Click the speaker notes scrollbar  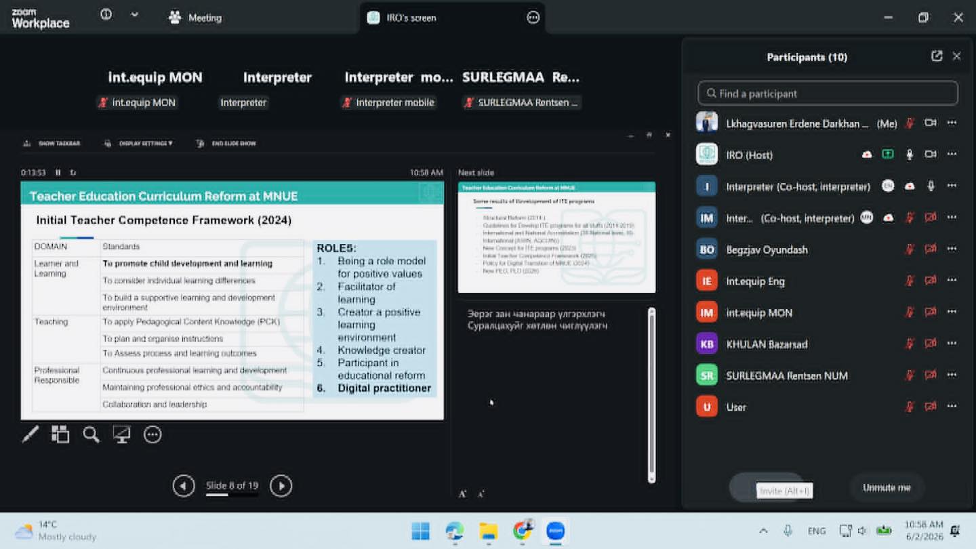click(651, 395)
